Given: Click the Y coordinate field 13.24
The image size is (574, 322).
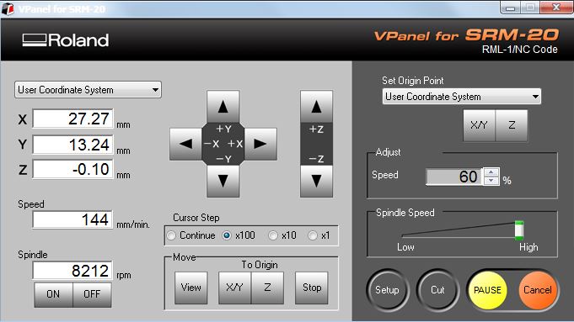Looking at the screenshot, I should coord(72,145).
